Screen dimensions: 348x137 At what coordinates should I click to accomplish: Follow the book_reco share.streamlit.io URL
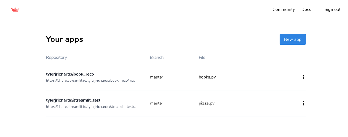click(x=91, y=81)
